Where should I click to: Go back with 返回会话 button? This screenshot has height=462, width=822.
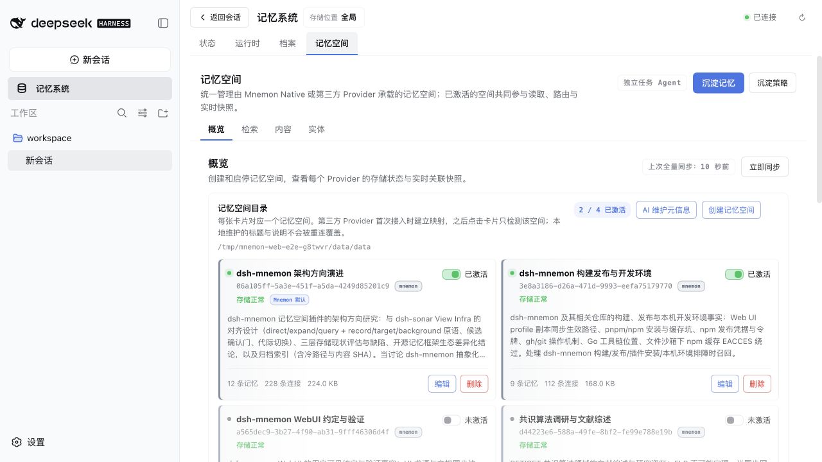tap(220, 17)
